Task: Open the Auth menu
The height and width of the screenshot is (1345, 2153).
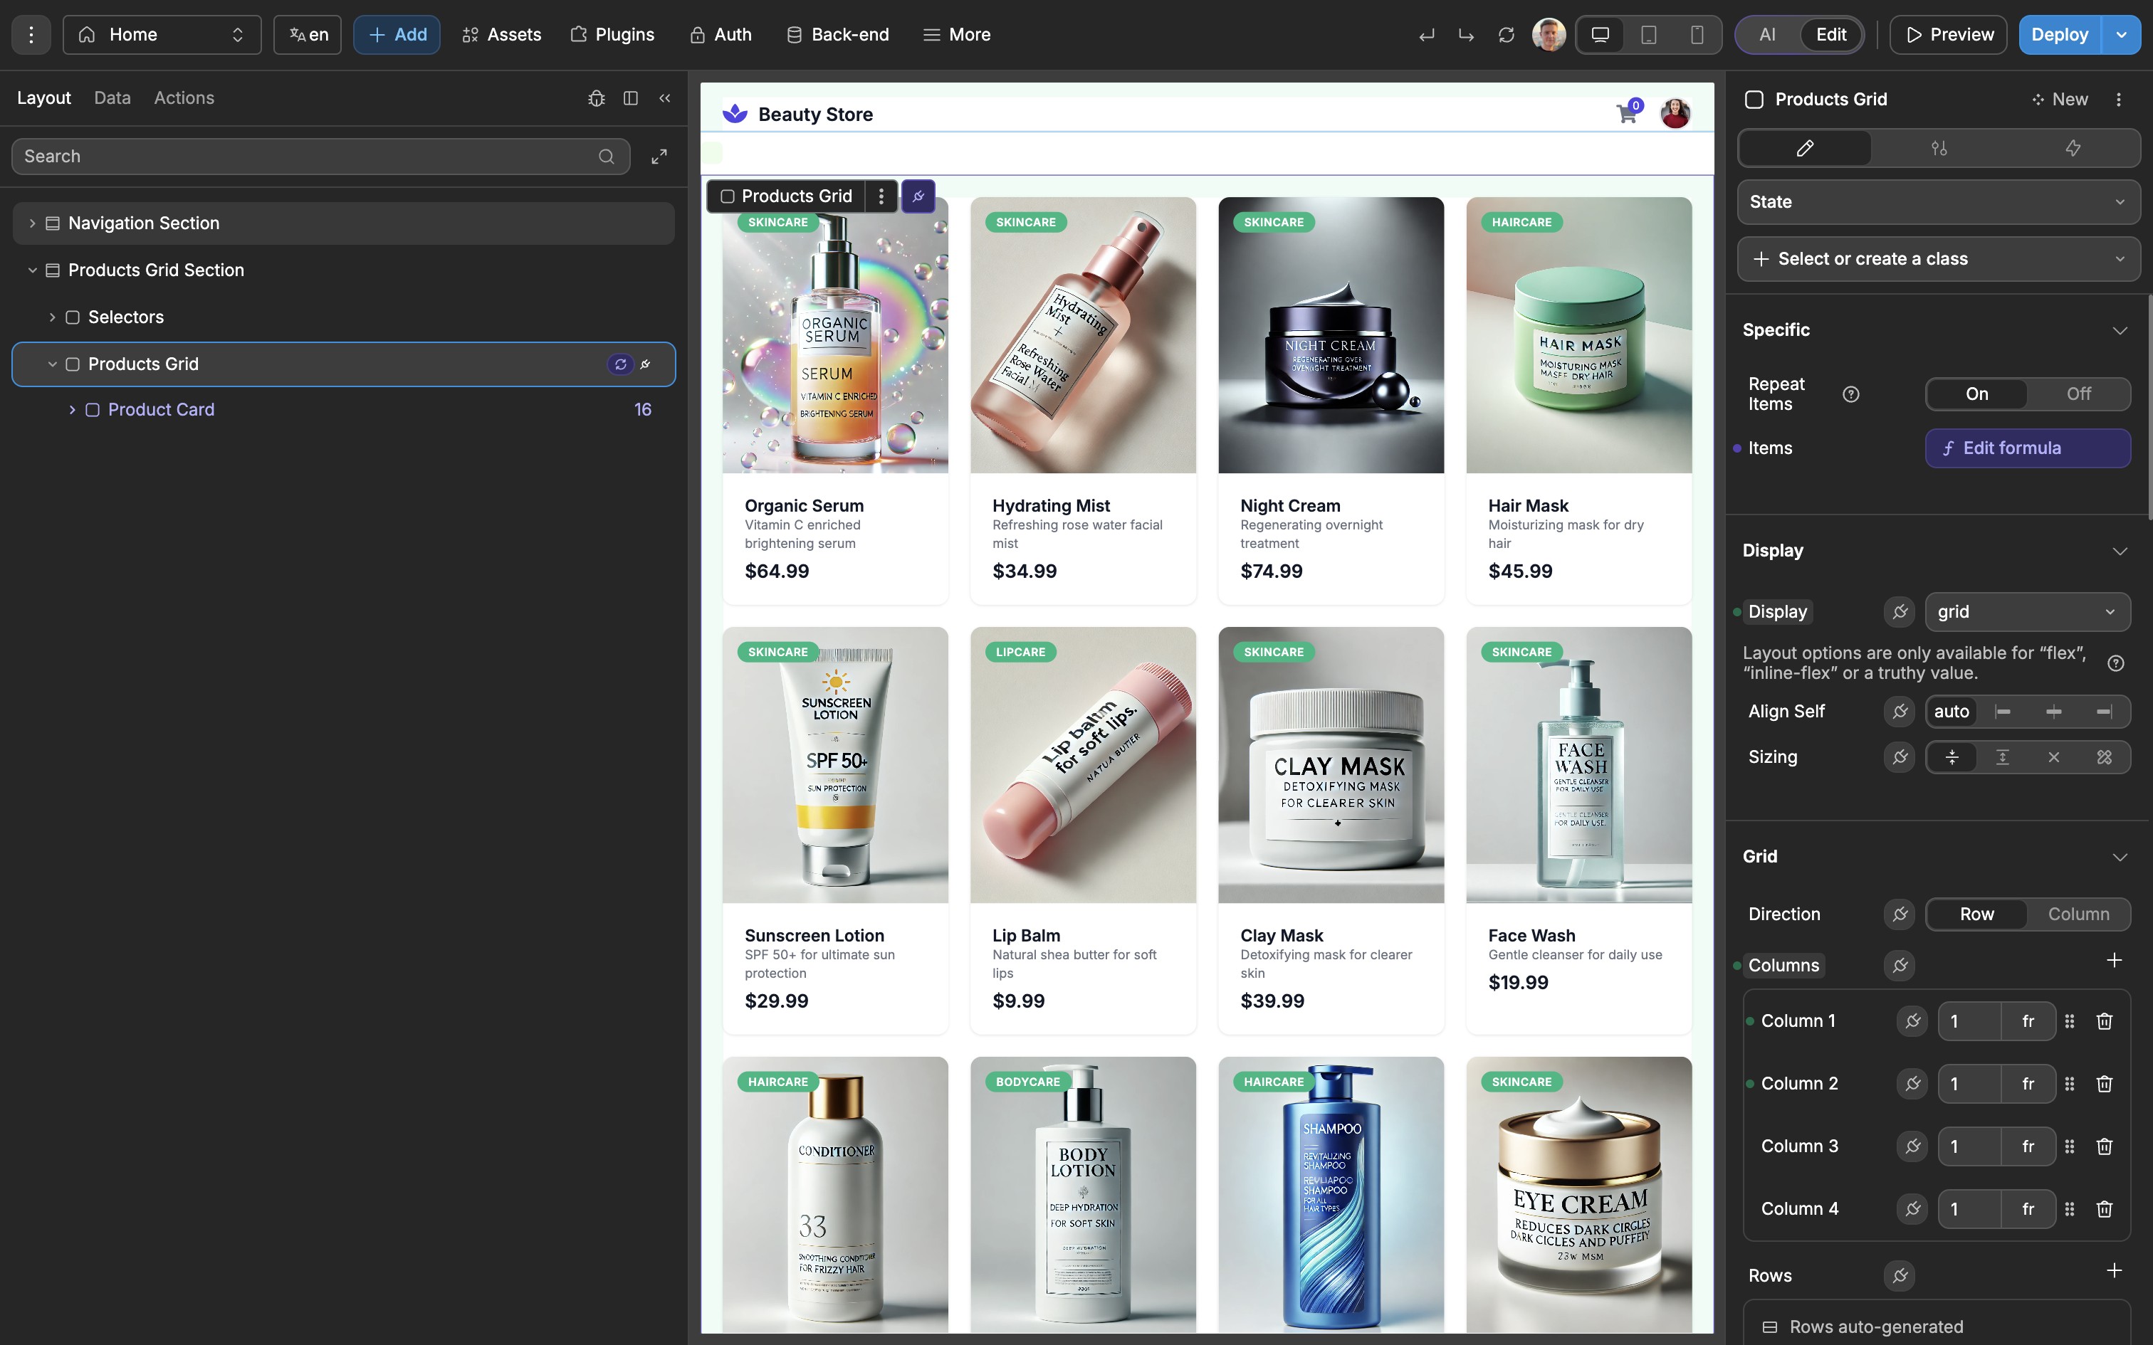Action: click(721, 35)
